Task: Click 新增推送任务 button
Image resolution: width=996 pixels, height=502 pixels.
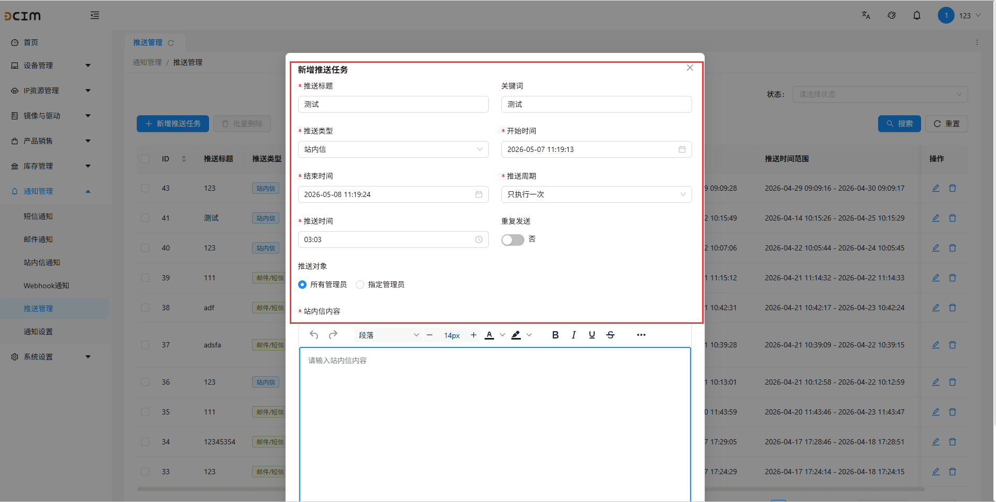Action: pos(173,124)
